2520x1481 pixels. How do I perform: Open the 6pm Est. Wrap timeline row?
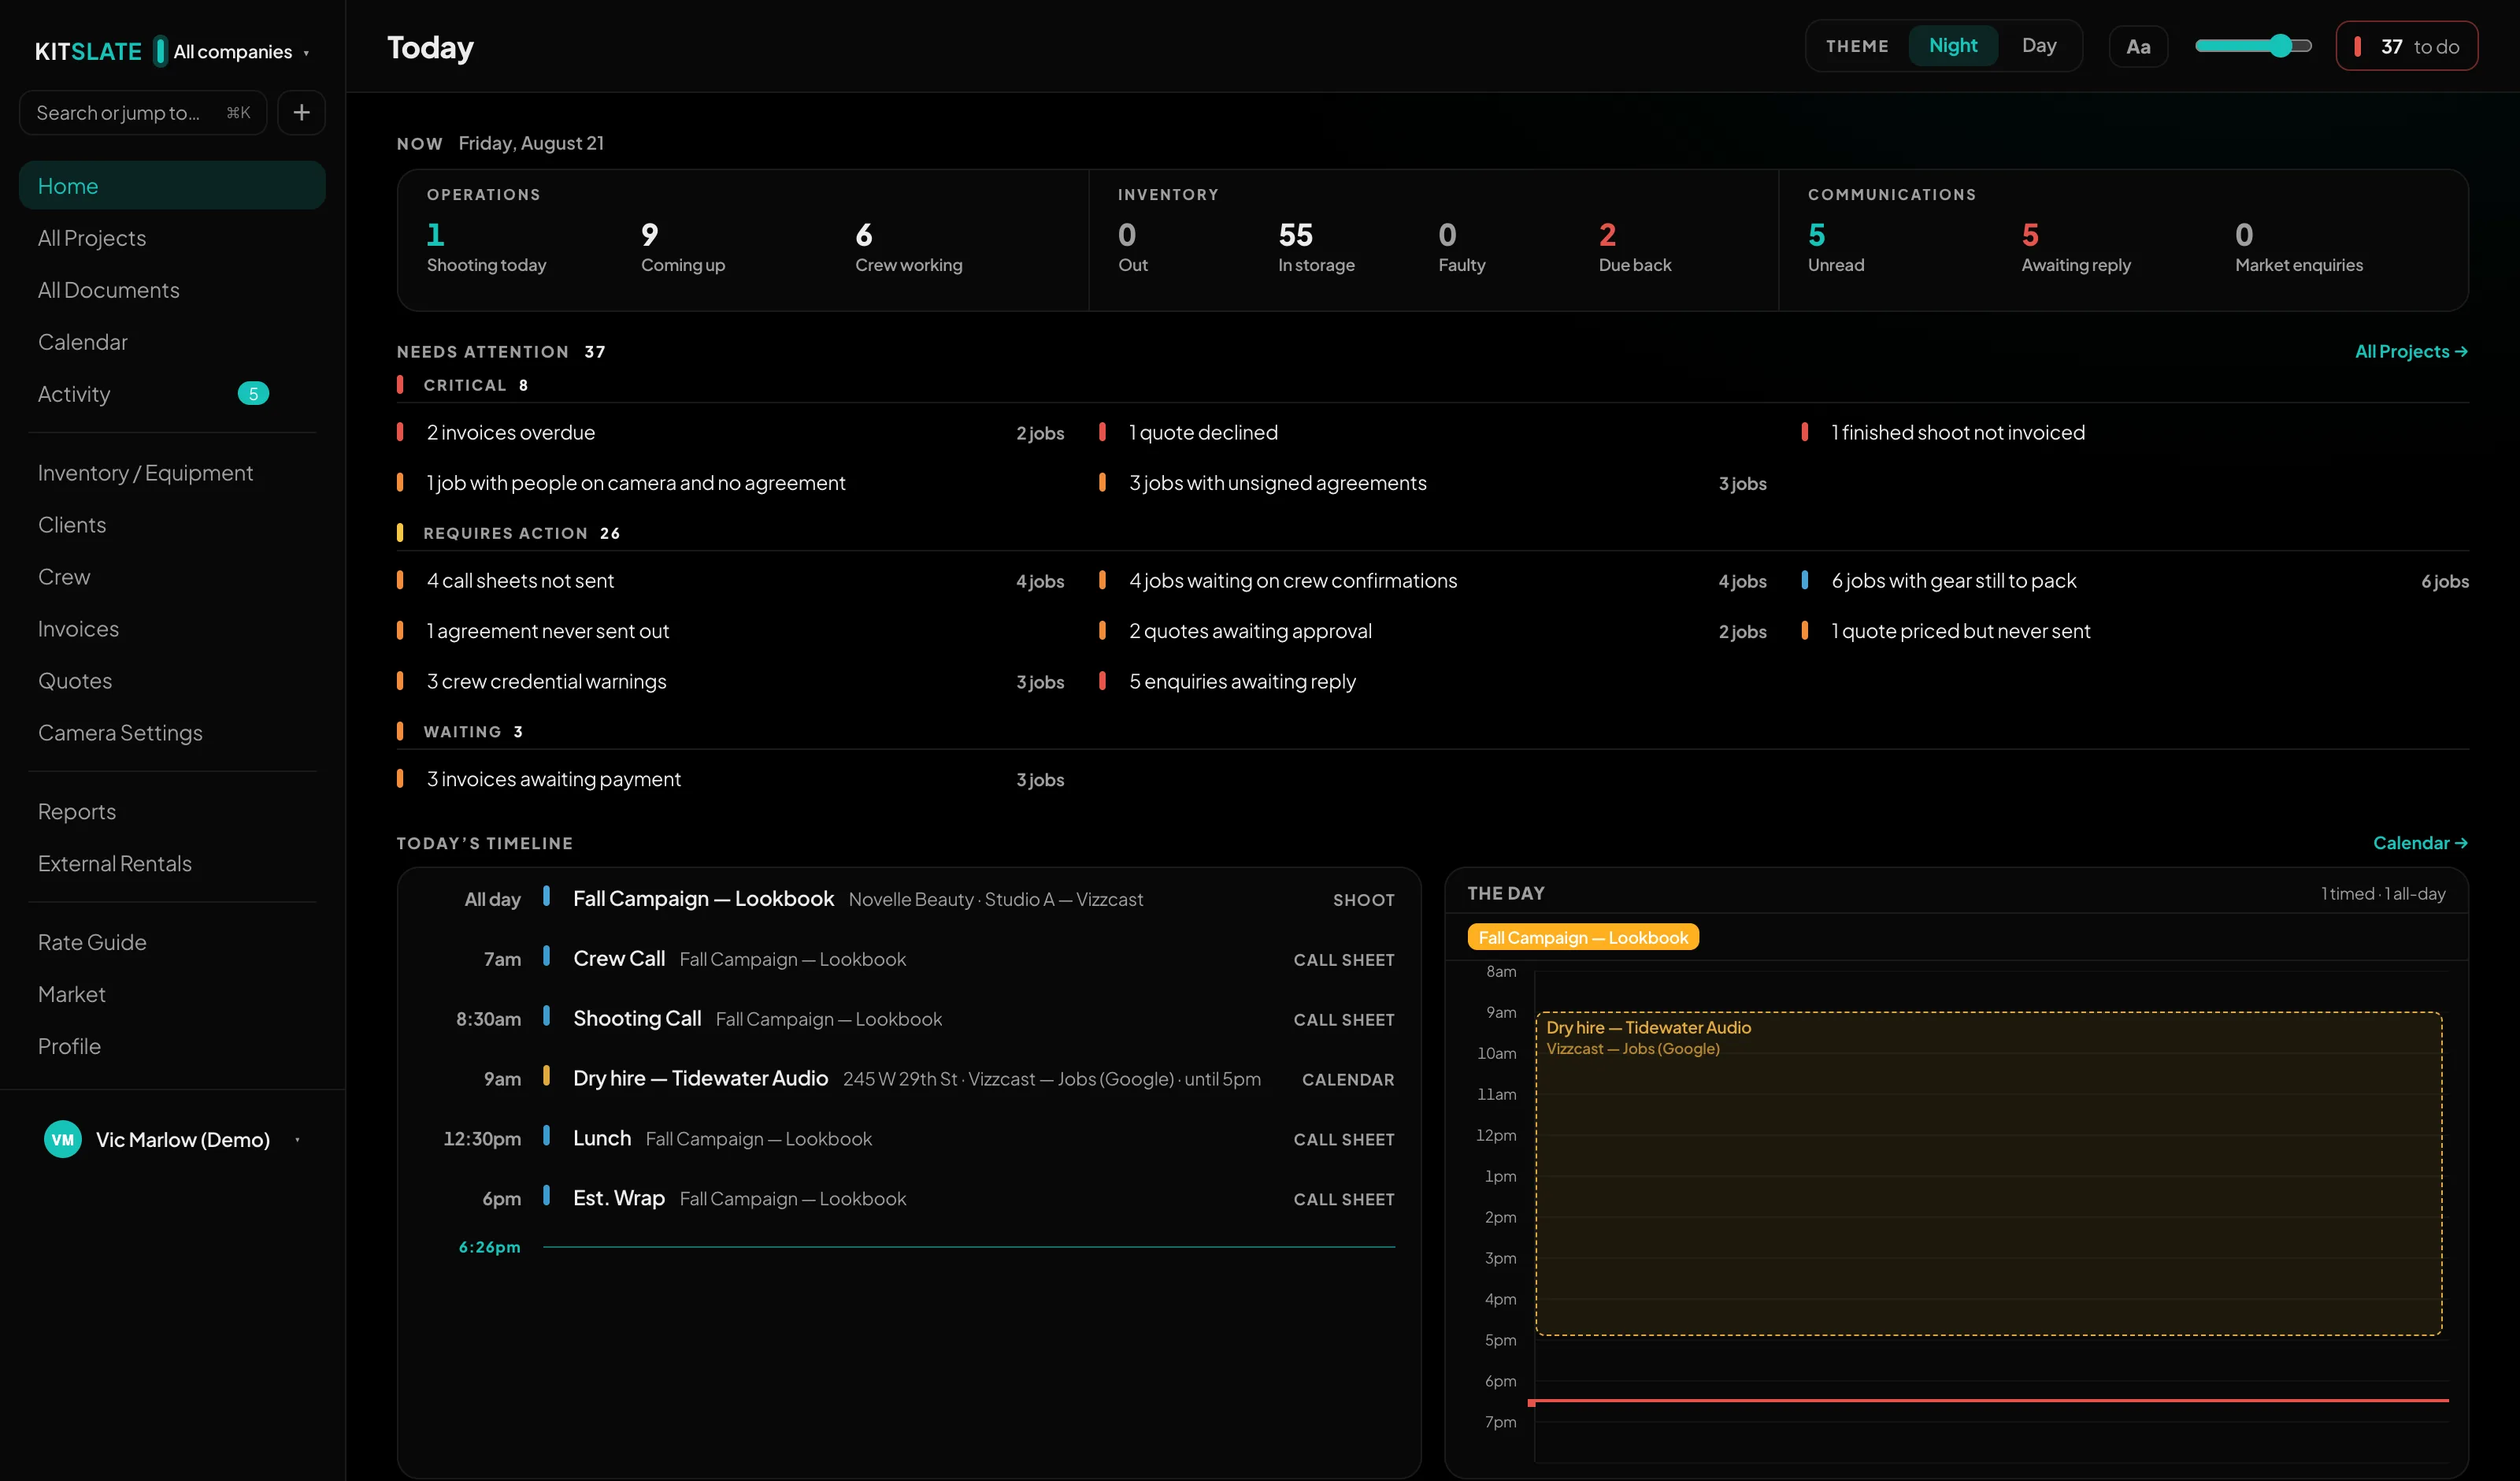908,1198
